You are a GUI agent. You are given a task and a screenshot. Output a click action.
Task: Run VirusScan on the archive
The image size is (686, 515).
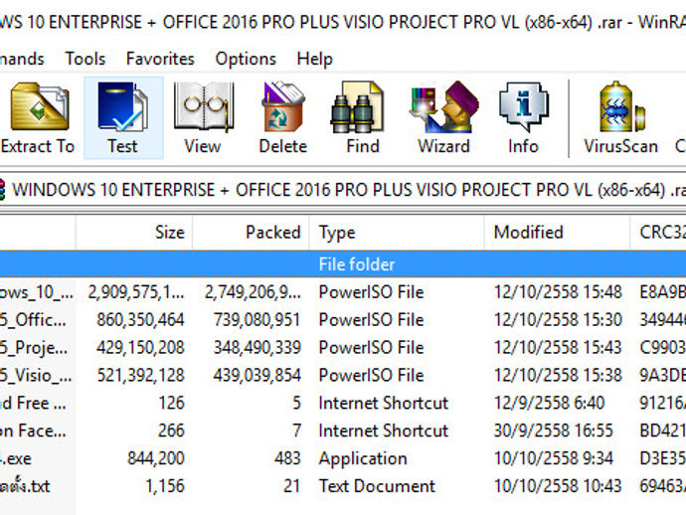(620, 117)
